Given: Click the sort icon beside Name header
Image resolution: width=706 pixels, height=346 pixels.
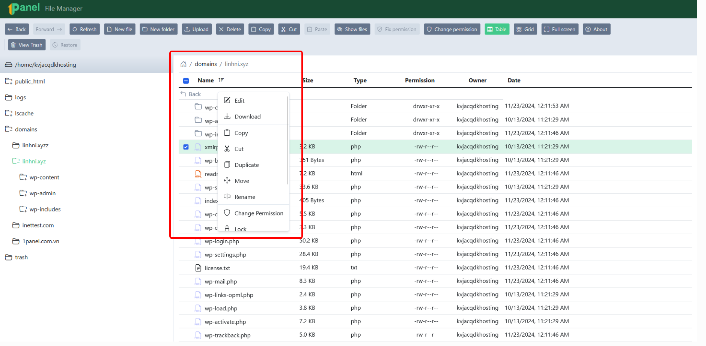Looking at the screenshot, I should click(221, 80).
